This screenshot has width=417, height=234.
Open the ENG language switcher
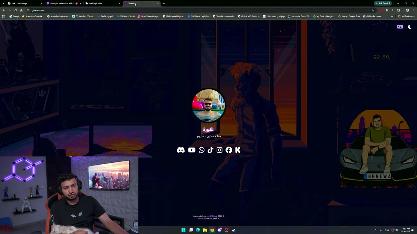tap(387, 230)
